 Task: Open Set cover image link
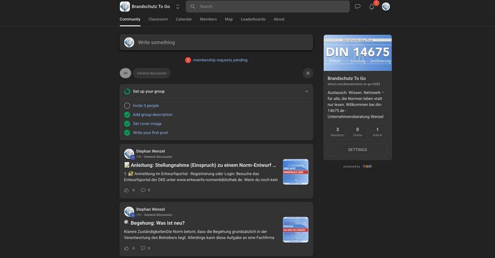tap(147, 124)
